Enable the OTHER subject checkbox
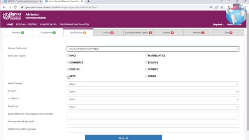This screenshot has width=249, height=140. pyautogui.click(x=146, y=76)
